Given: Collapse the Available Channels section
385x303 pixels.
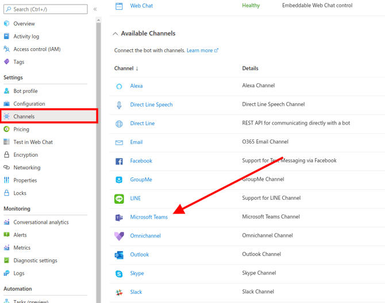Looking at the screenshot, I should 115,34.
